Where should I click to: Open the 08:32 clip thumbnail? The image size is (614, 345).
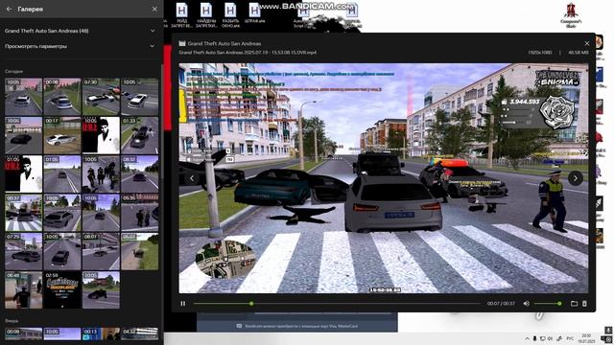140,174
